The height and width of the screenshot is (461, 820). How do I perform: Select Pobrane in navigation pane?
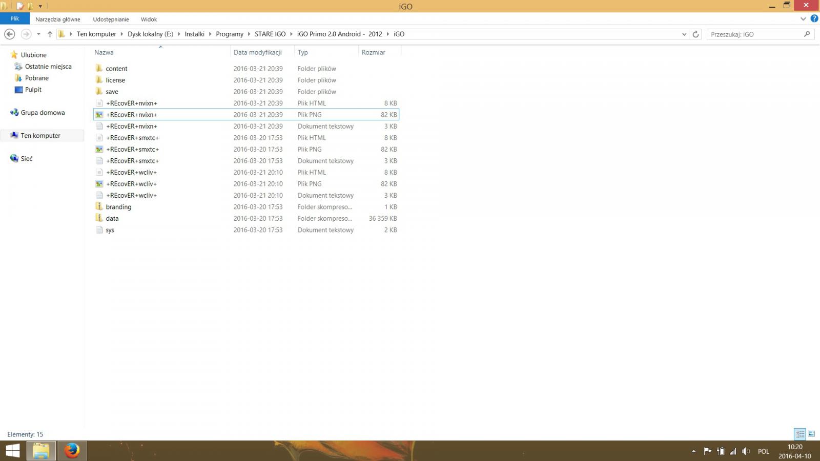click(36, 78)
